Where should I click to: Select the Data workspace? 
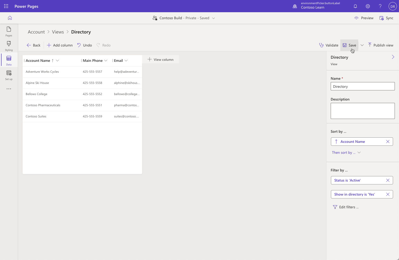pos(9,60)
